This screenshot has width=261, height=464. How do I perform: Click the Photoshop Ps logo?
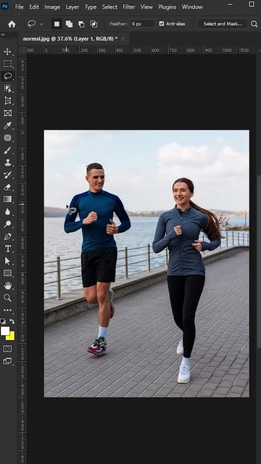tap(5, 7)
